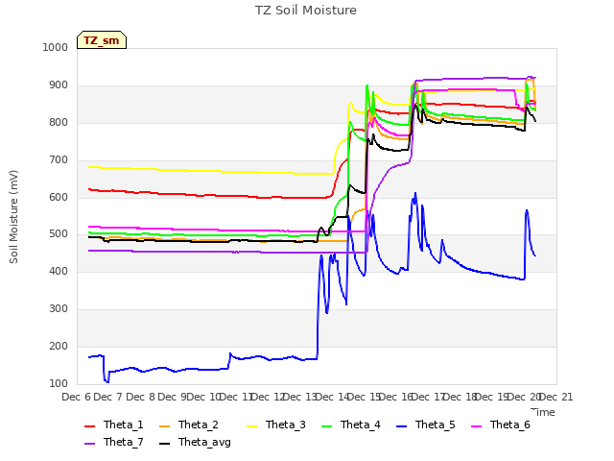Toggle Theta_7 legend entry
Viewport: 614px width, 461px height.
(114, 442)
